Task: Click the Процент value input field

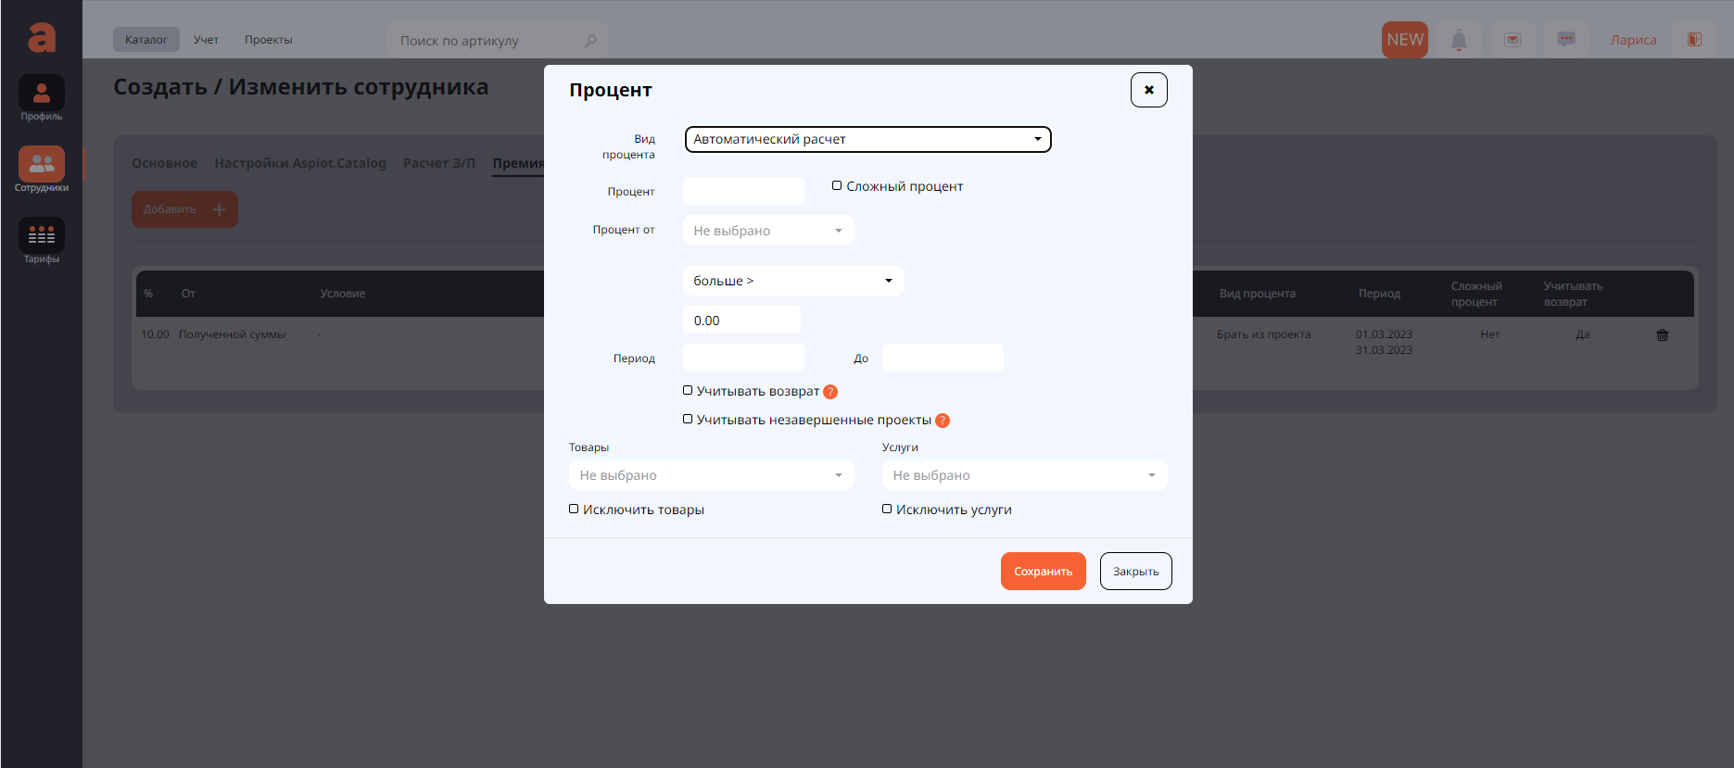Action: point(743,192)
